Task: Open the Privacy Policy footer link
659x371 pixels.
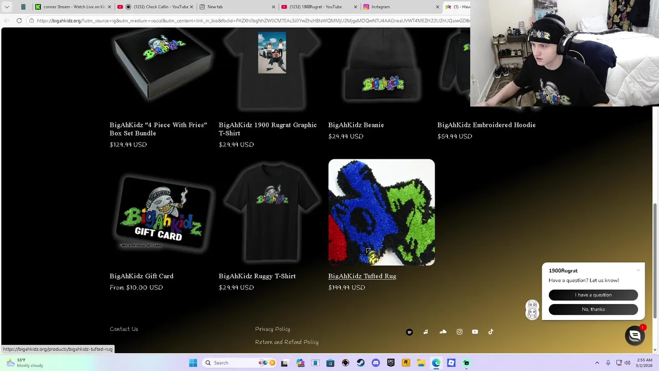Action: (x=272, y=329)
